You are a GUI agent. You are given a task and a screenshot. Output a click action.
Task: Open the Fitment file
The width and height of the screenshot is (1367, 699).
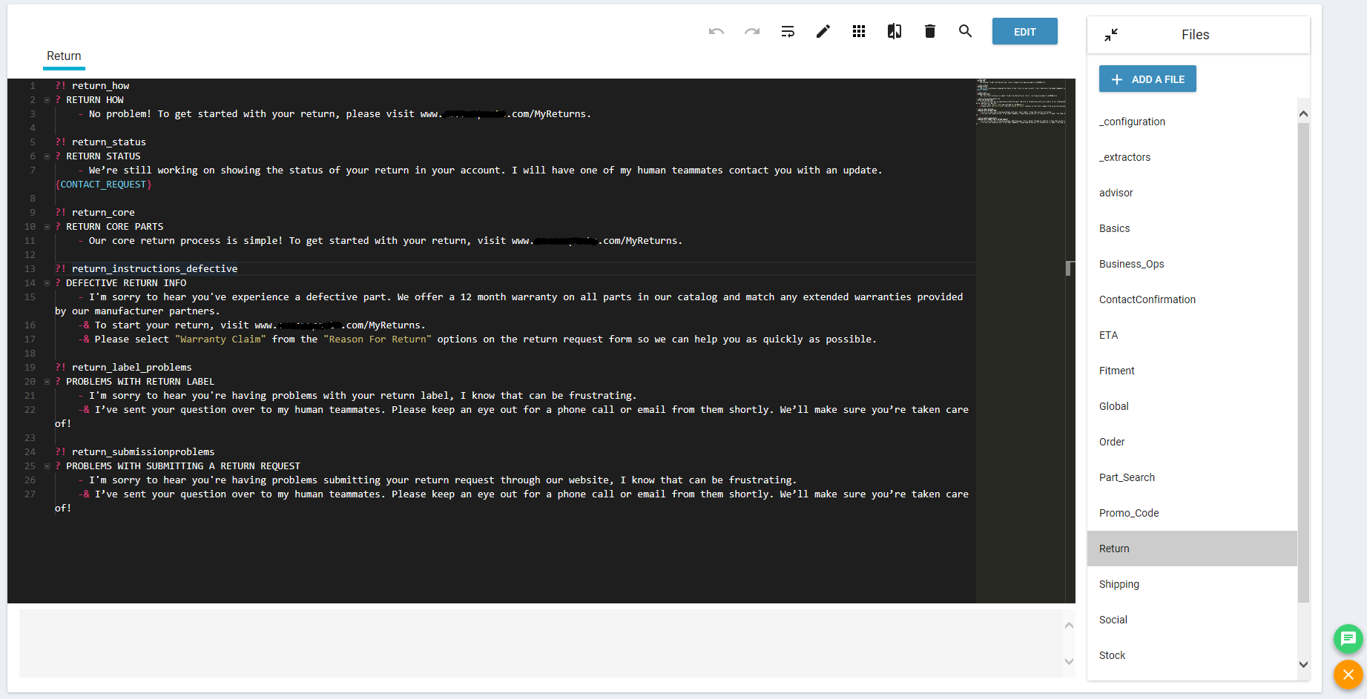click(x=1192, y=371)
